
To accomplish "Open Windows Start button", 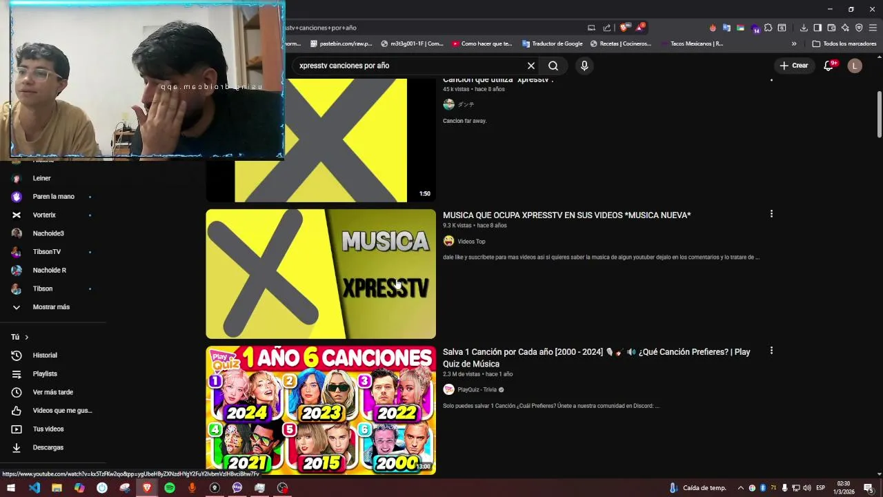I will click(10, 488).
